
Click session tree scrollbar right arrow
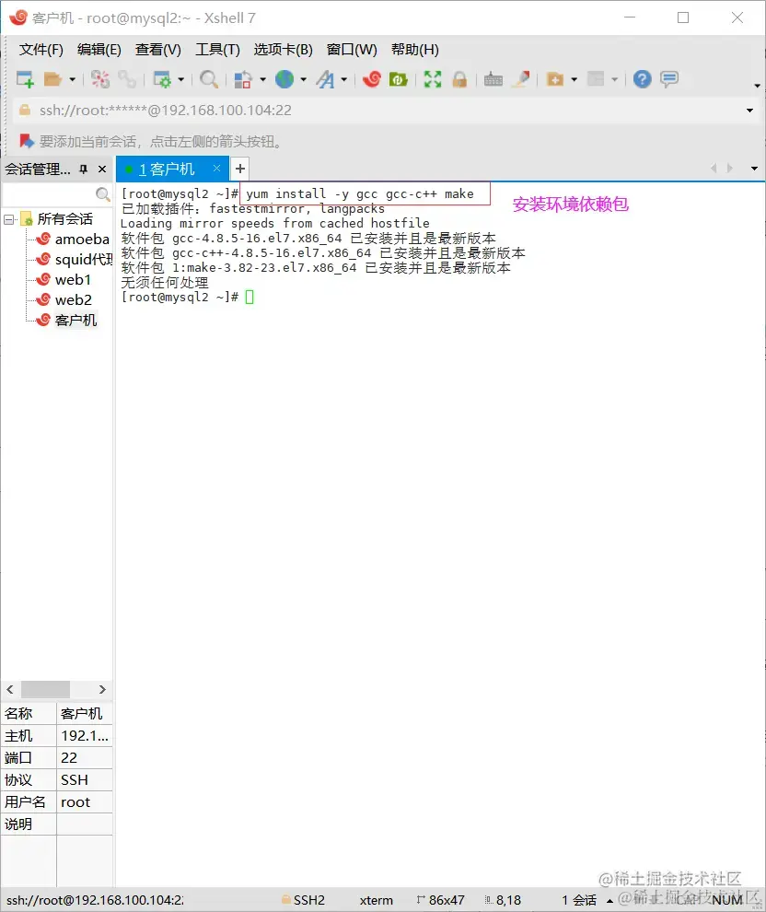coord(102,689)
